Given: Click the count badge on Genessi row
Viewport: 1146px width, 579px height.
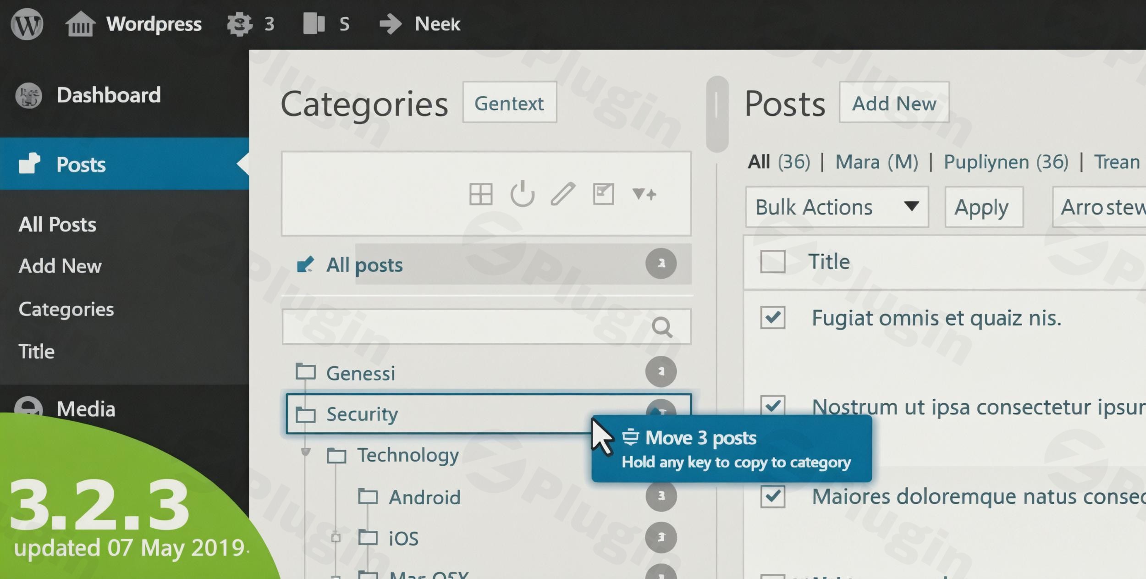Looking at the screenshot, I should click(x=661, y=371).
